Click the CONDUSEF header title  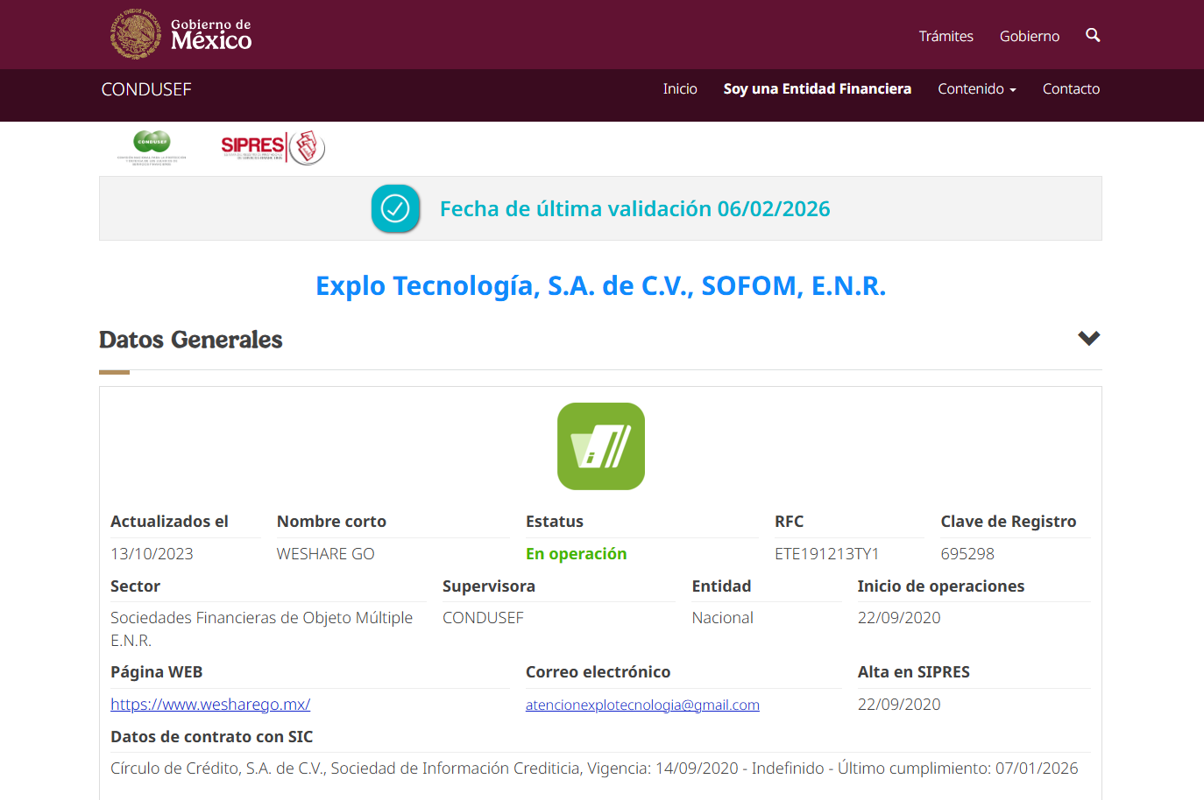click(146, 89)
